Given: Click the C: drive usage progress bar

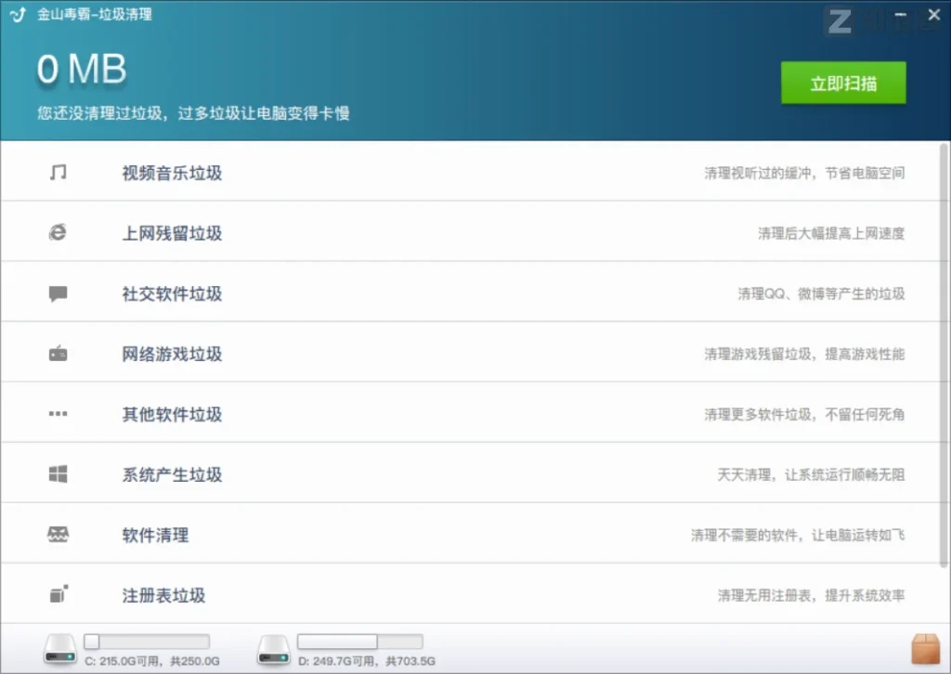Looking at the screenshot, I should (x=147, y=641).
